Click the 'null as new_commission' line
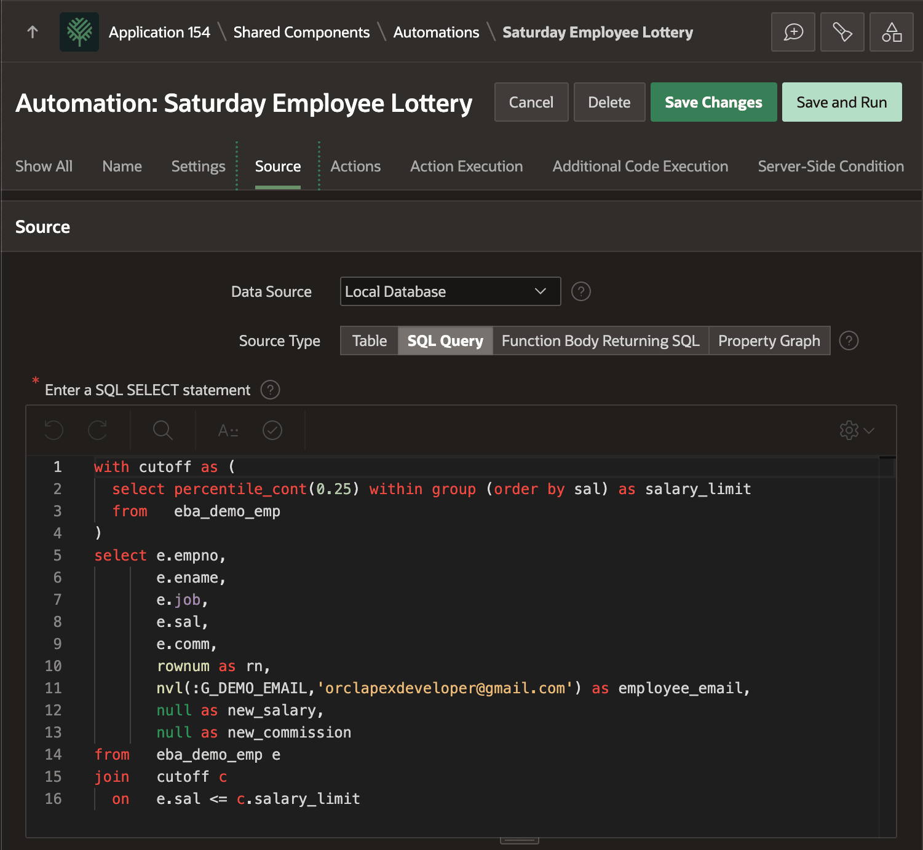923x850 pixels. coord(254,732)
